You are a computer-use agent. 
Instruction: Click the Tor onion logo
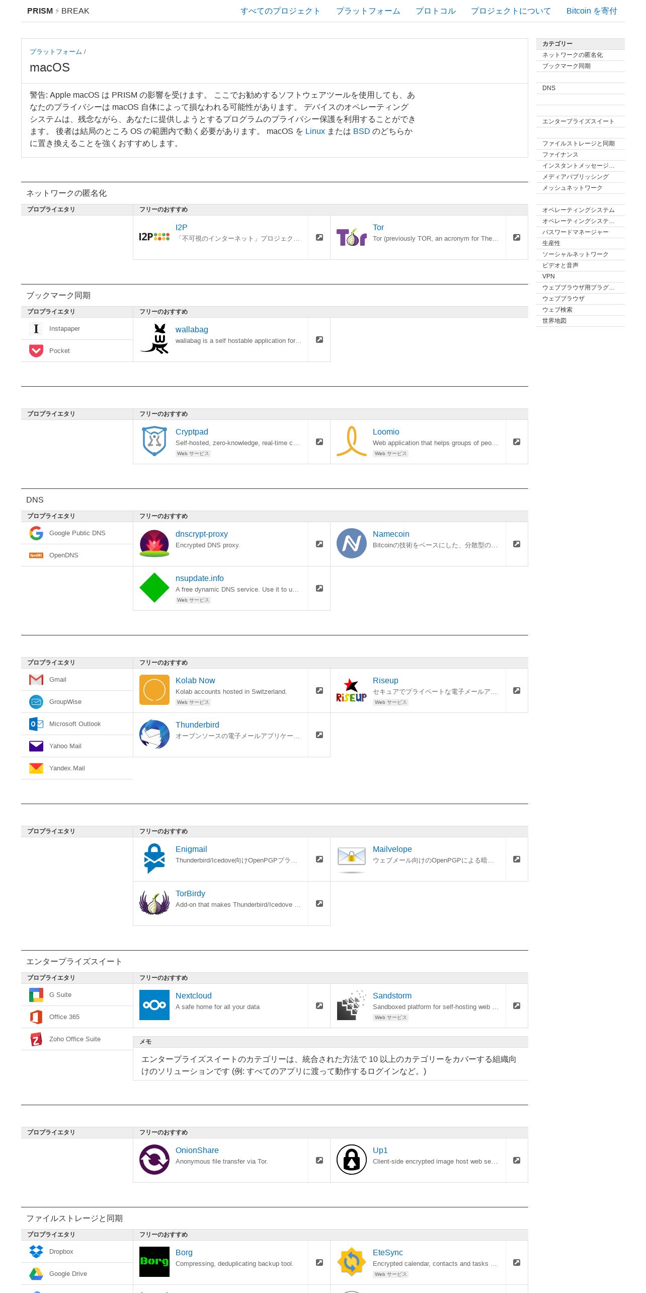[351, 237]
